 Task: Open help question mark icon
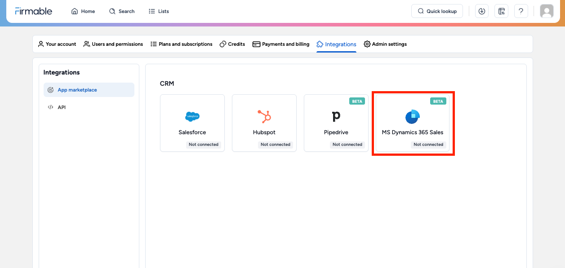(521, 11)
